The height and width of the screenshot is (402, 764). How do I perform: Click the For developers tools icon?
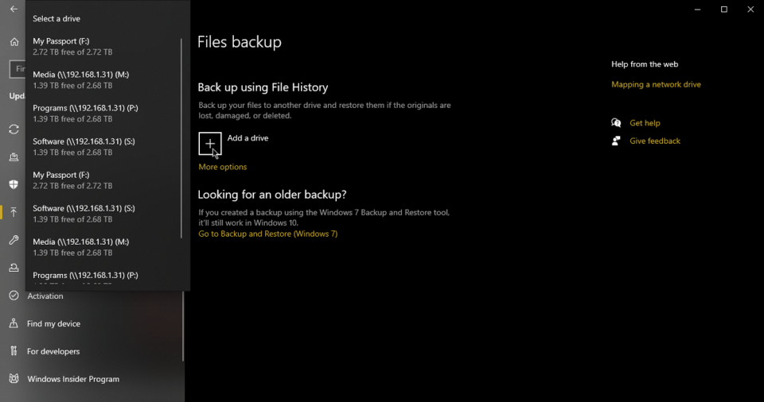(x=14, y=351)
